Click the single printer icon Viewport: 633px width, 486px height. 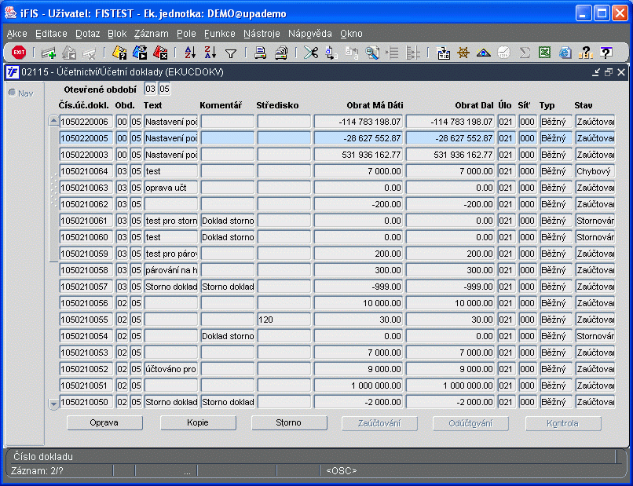(261, 53)
